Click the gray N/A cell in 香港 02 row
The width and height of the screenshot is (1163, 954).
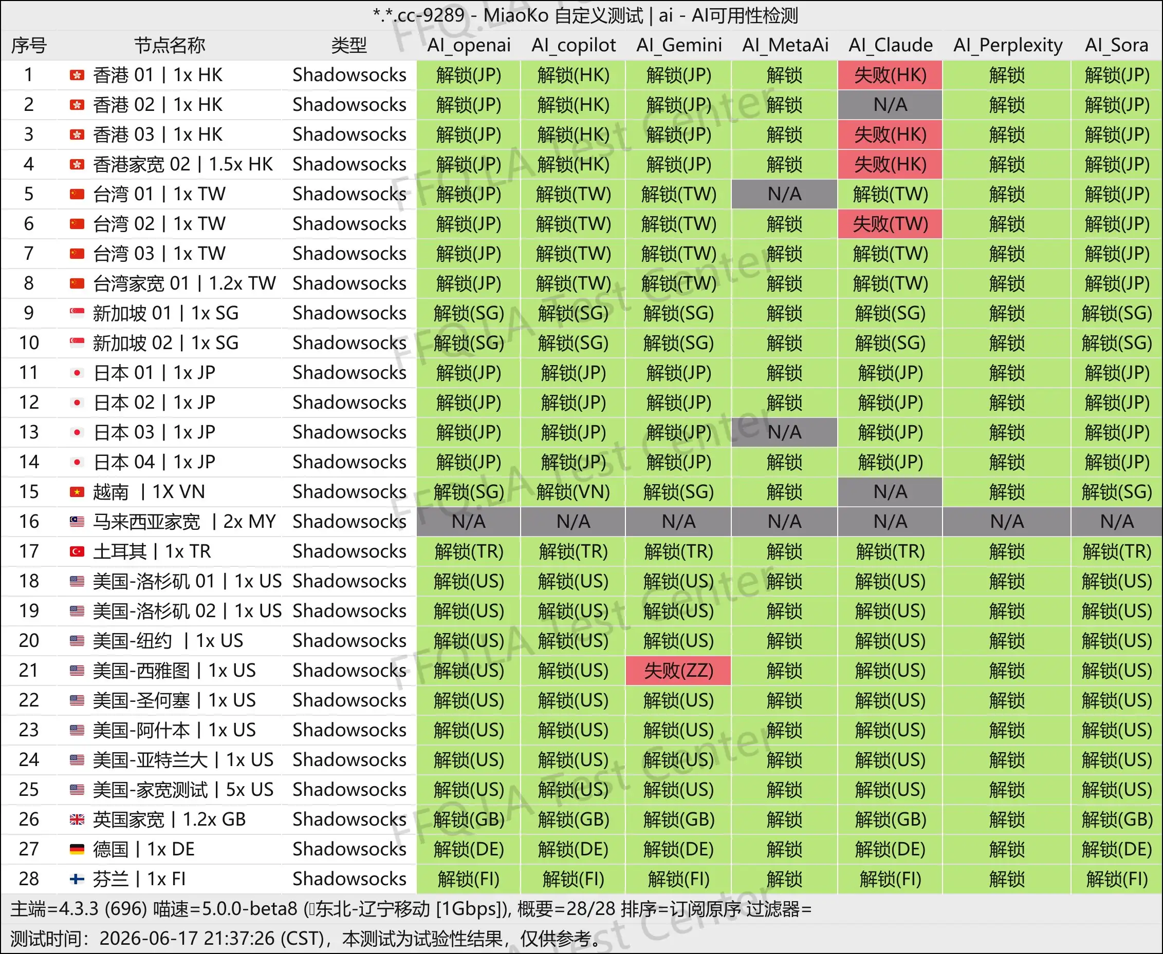890,104
